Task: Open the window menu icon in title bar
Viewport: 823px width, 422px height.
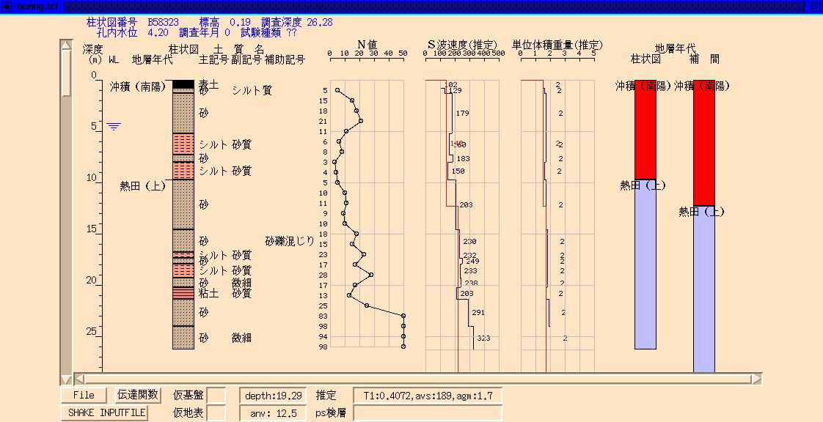Action: (x=6, y=6)
